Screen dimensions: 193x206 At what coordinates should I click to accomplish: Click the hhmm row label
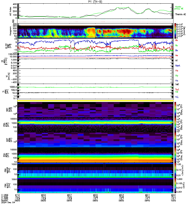[4, 201]
